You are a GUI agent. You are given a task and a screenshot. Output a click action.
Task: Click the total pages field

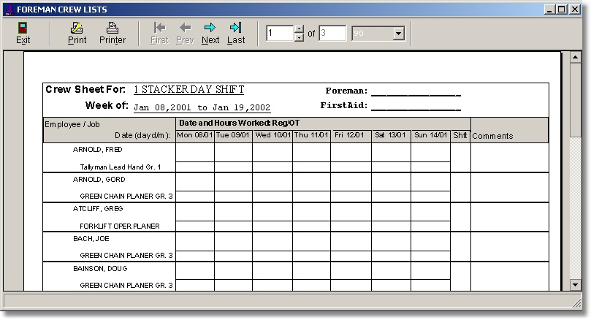pyautogui.click(x=332, y=34)
